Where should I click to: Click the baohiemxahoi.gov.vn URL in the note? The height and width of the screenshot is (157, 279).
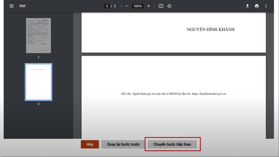point(209,93)
